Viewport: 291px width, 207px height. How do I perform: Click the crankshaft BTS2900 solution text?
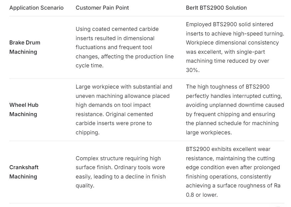[233, 172]
